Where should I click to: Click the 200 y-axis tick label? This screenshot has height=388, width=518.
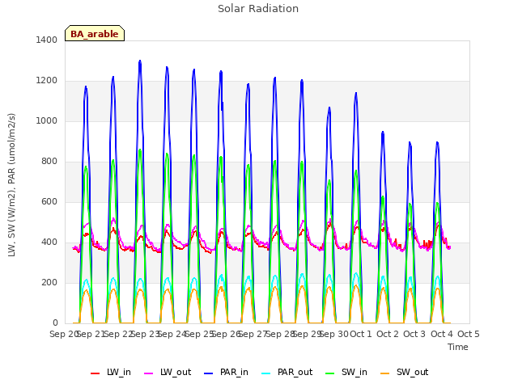[49, 282]
